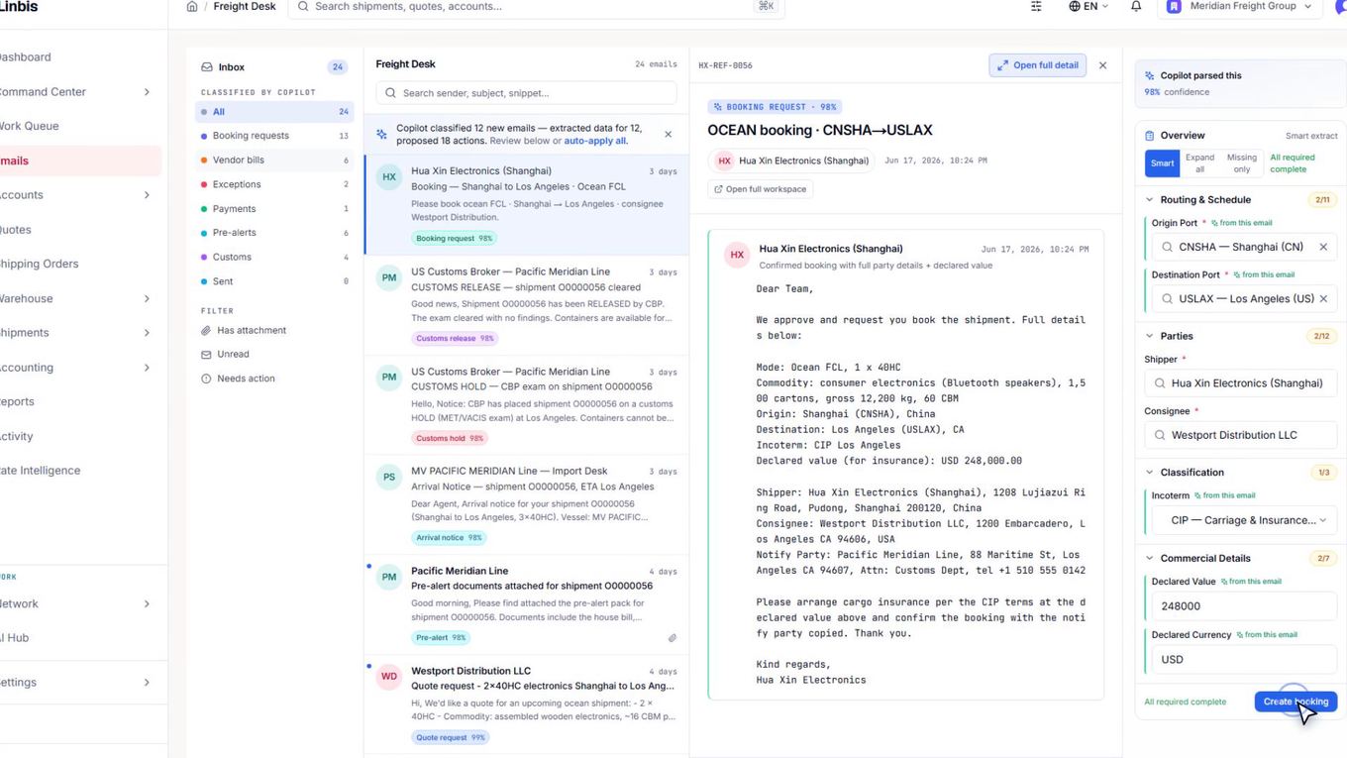Open Work Queue in the sidebar
This screenshot has width=1347, height=758.
click(79, 126)
